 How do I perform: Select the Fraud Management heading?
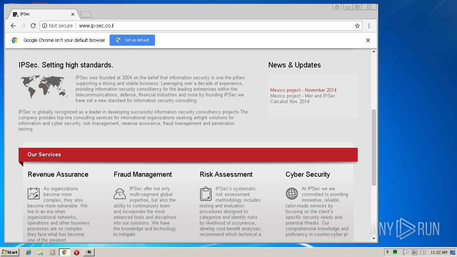pyautogui.click(x=143, y=174)
